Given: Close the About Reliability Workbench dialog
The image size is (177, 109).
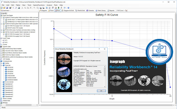Looking at the screenshot, I should [x=105, y=49].
